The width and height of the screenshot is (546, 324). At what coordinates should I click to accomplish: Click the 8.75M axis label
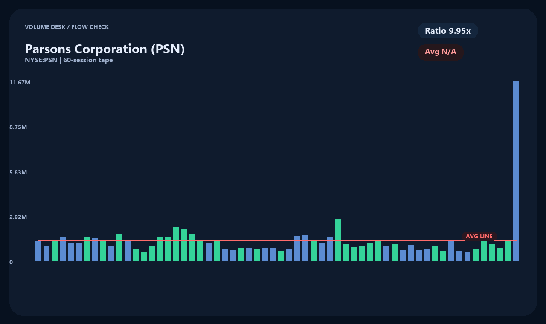tap(18, 127)
